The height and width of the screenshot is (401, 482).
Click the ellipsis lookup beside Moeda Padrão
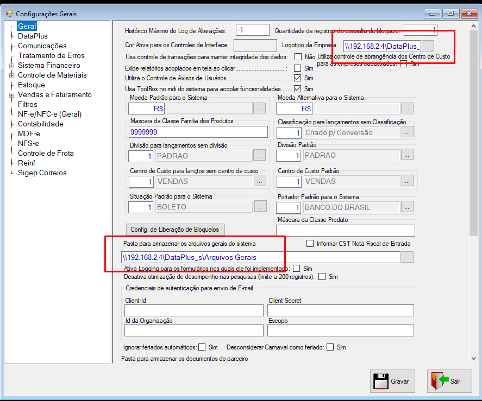pyautogui.click(x=259, y=109)
